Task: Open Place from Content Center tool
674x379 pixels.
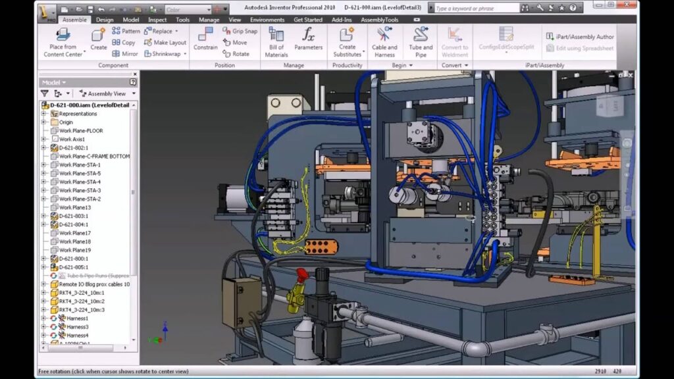Action: tap(63, 42)
